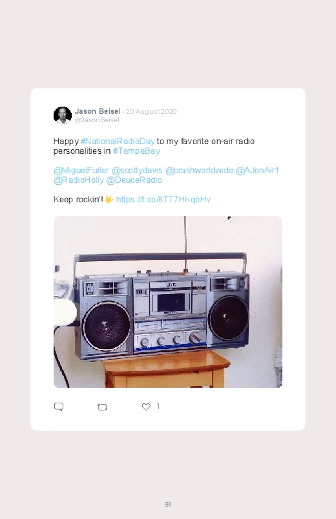Click page number 91 at bottom
Image resolution: width=336 pixels, height=519 pixels.
point(168,504)
